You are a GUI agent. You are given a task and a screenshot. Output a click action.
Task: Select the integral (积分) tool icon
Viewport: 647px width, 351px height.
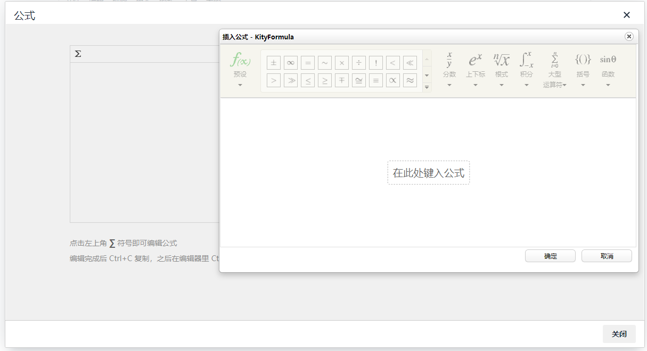coord(527,60)
